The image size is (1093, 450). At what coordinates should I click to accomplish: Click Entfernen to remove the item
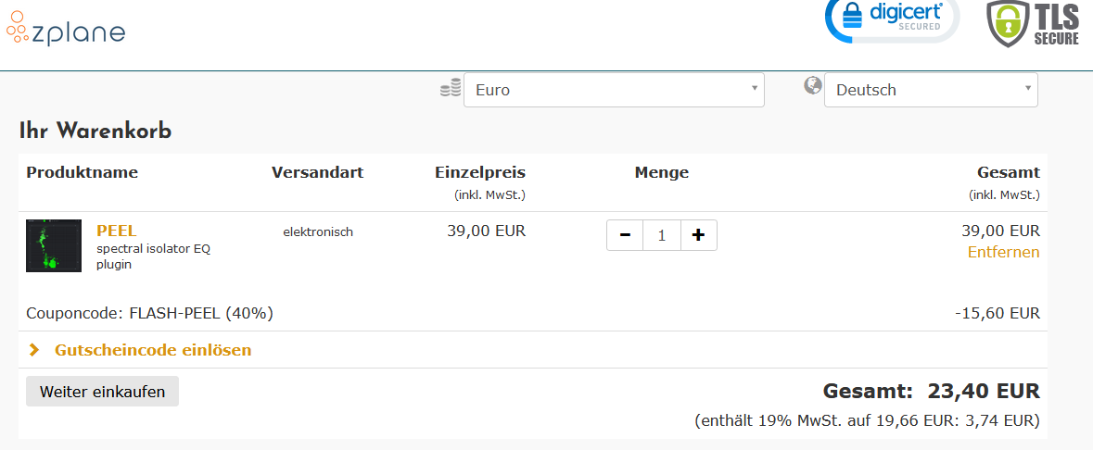pyautogui.click(x=1003, y=252)
